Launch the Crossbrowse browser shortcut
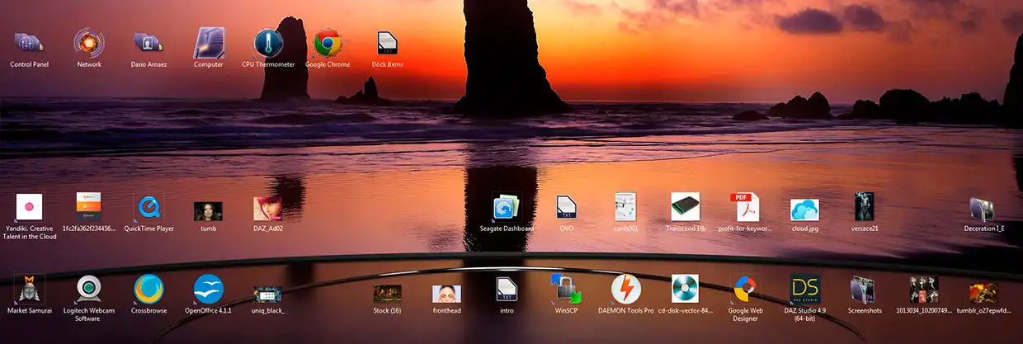The height and width of the screenshot is (344, 1023). coord(148,290)
